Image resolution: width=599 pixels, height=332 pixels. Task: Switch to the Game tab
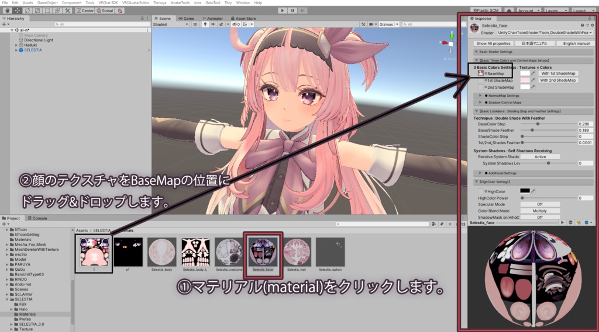tap(186, 18)
